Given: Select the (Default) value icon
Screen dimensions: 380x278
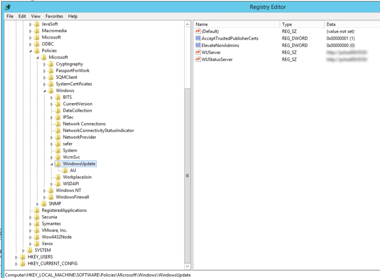Looking at the screenshot, I should point(198,31).
